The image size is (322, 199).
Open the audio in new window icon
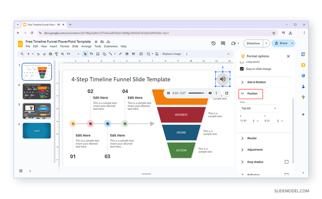[227, 93]
